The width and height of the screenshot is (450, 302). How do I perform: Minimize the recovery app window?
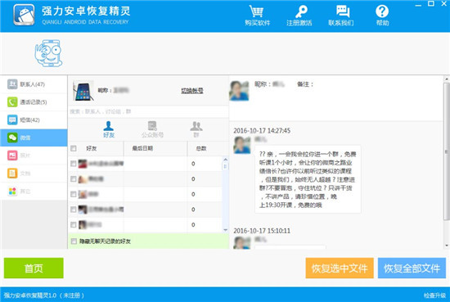pyautogui.click(x=418, y=4)
